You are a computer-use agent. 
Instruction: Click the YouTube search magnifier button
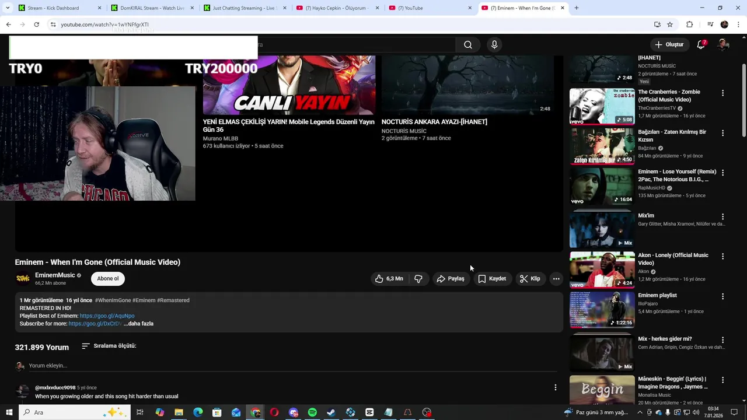468,45
